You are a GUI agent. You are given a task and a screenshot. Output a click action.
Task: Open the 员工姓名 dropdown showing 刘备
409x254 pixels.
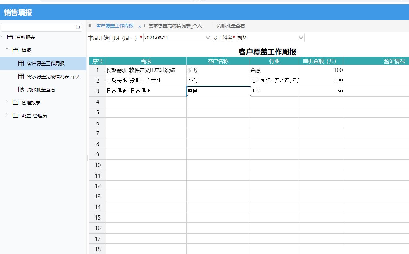pos(300,37)
